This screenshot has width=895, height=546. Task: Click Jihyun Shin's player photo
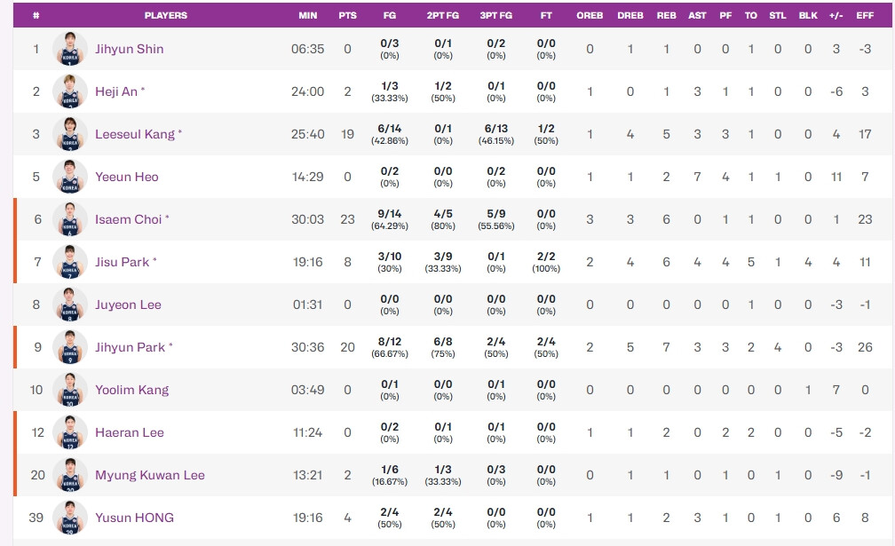[70, 49]
